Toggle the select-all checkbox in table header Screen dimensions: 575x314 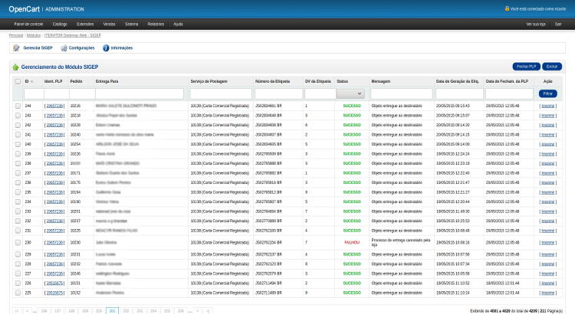pos(18,81)
